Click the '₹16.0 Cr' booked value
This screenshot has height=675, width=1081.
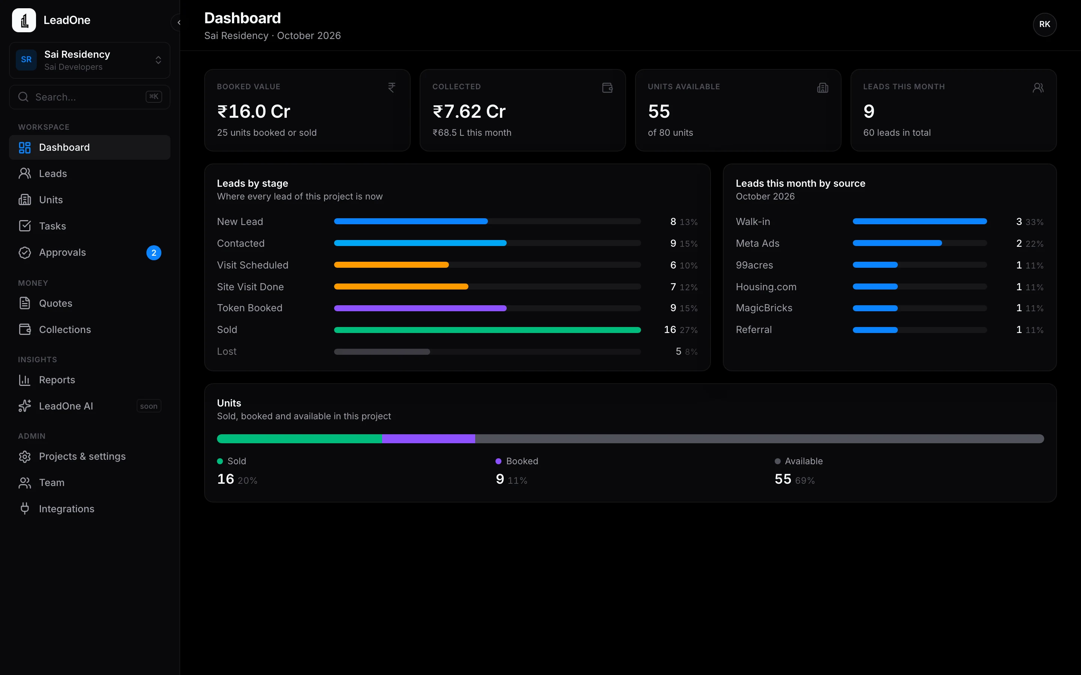[x=254, y=112]
